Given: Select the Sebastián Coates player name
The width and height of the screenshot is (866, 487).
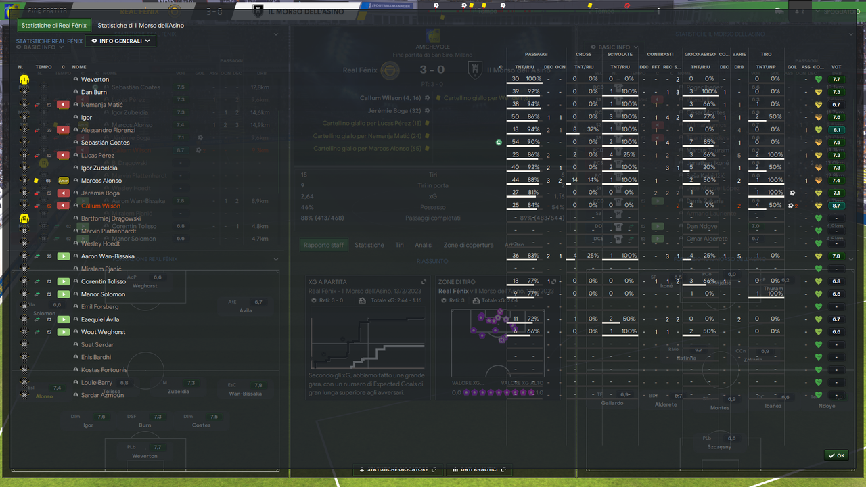Looking at the screenshot, I should (x=105, y=143).
